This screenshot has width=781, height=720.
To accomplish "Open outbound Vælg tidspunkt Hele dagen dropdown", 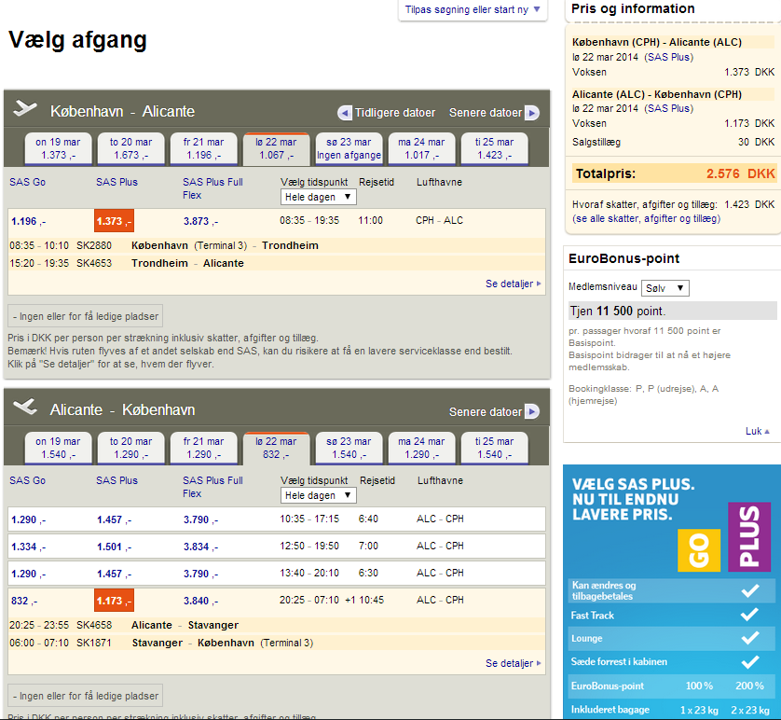I will pos(318,197).
